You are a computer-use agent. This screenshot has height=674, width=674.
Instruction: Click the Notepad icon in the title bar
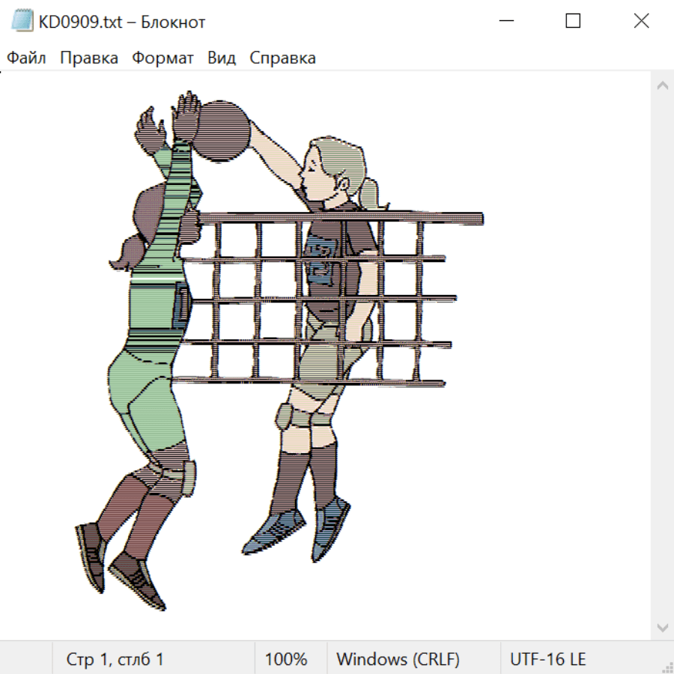22,22
